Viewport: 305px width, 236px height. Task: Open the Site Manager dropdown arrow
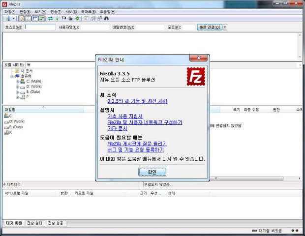pos(13,19)
